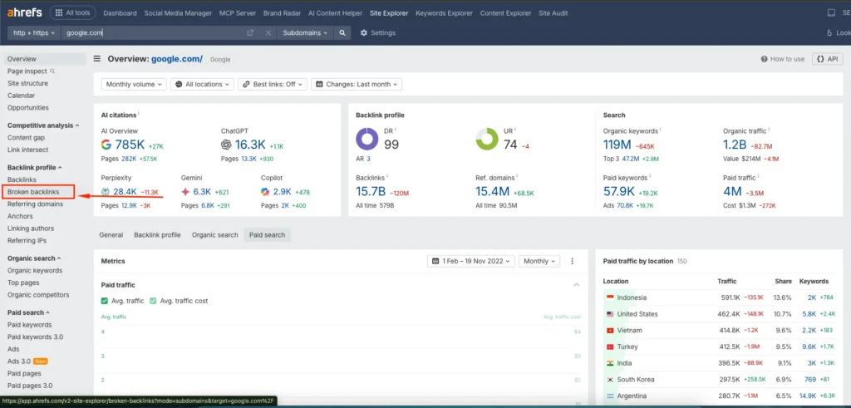Switch to the Organic search tab
This screenshot has height=408, width=851.
click(215, 235)
